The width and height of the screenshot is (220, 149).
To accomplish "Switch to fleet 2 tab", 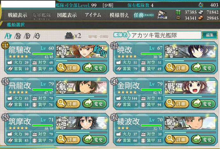I will pos(18,36).
